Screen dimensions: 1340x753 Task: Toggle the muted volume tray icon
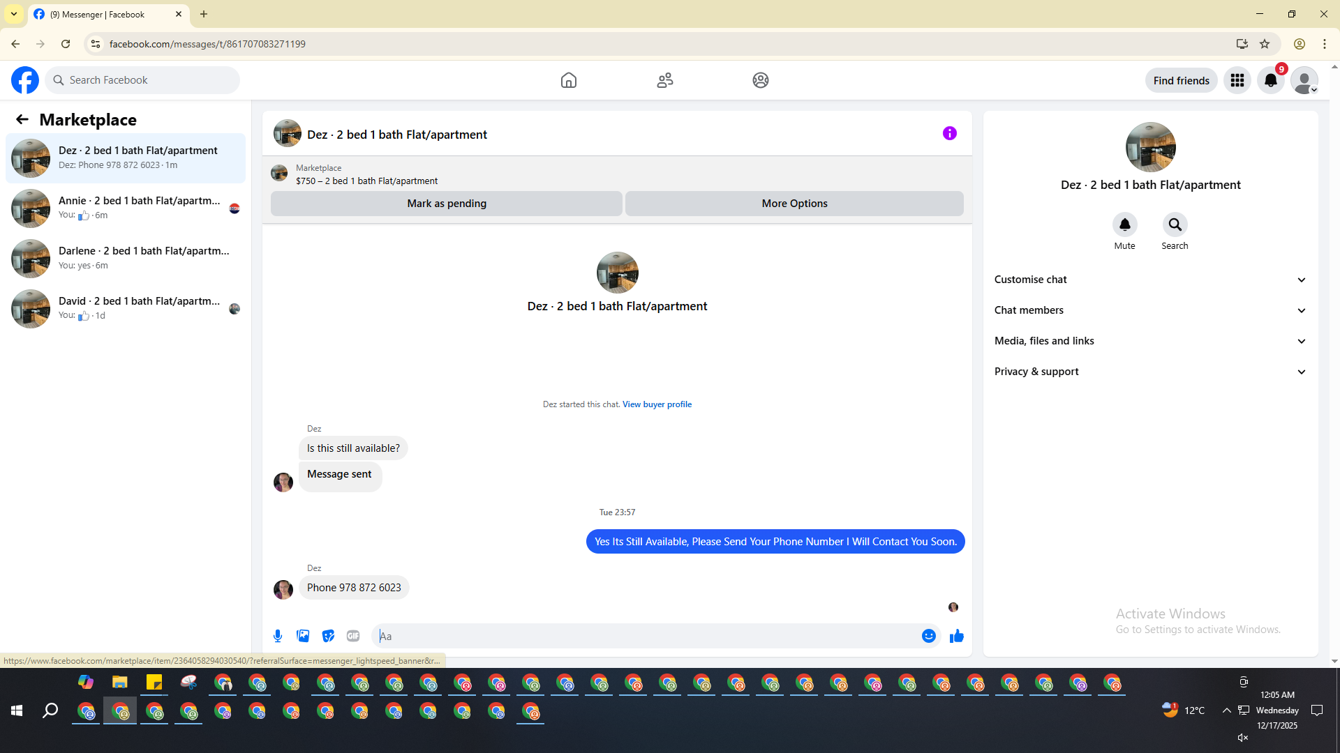click(x=1243, y=738)
